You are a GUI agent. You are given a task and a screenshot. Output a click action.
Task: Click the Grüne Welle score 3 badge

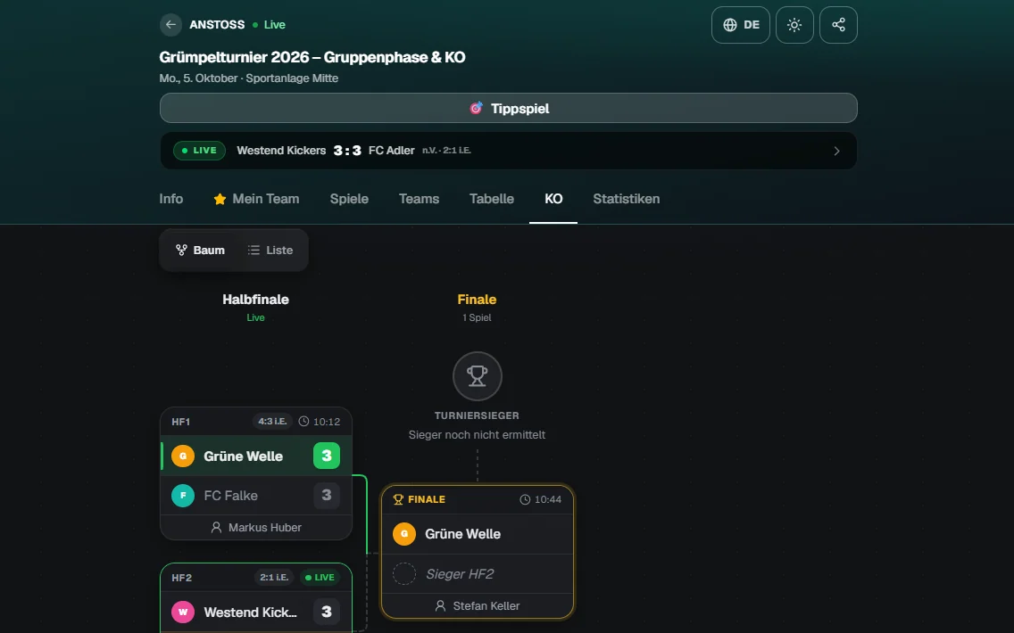pos(327,456)
